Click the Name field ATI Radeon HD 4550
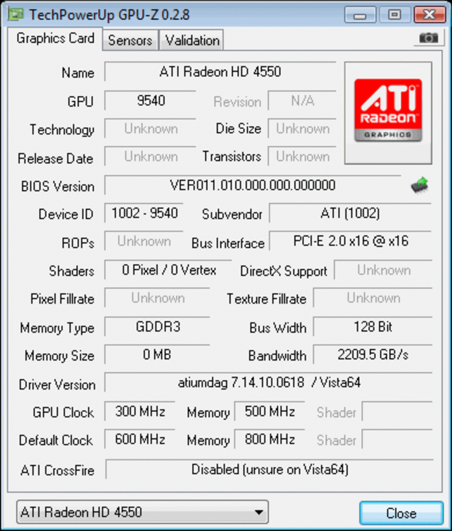This screenshot has height=531, width=452. (220, 72)
